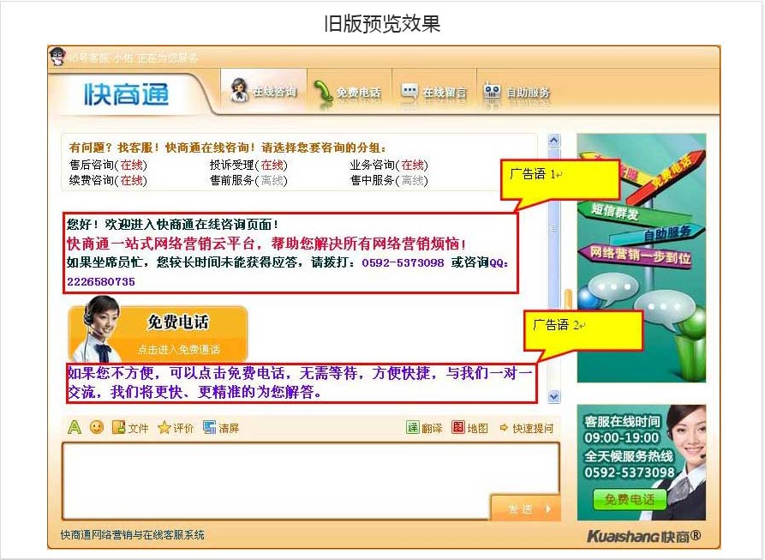This screenshot has width=765, height=560.
Task: Click the welcome text 您好！欢迎进入快商通在线咨询页面
Action: 173,225
